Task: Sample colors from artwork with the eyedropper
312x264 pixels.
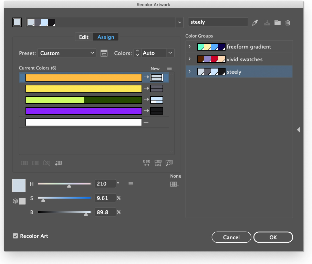Action: click(x=254, y=22)
